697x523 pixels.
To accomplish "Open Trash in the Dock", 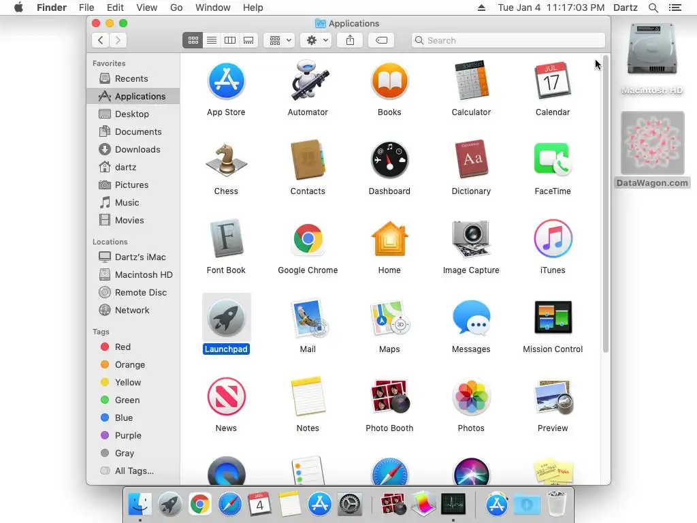I will [556, 503].
